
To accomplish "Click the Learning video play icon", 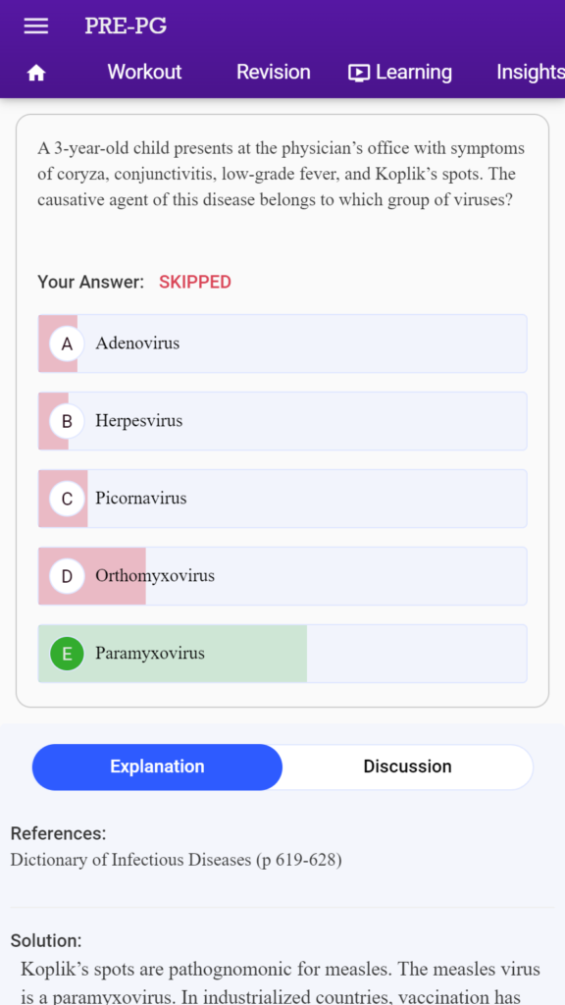I will coord(359,73).
